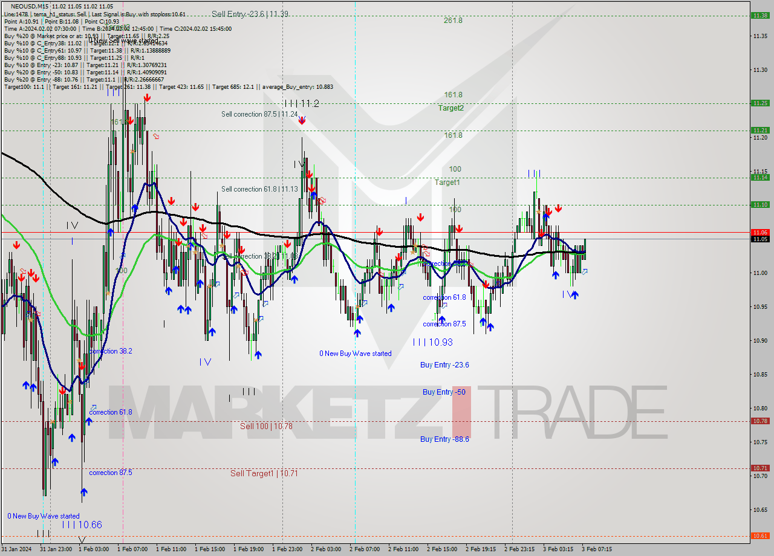Click the 261.8 Fibonacci level label
This screenshot has width=774, height=556.
point(453,20)
